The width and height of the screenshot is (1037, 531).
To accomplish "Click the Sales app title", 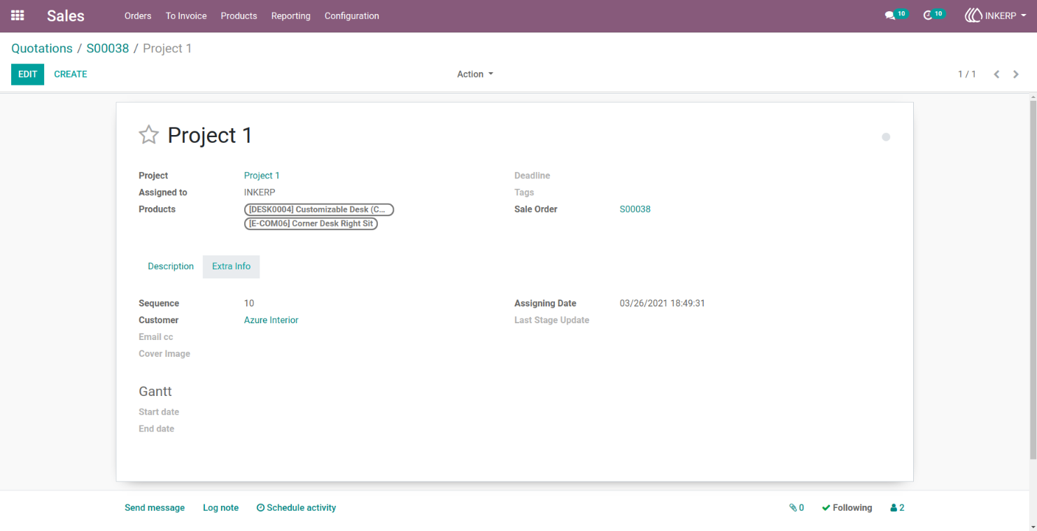I will pyautogui.click(x=66, y=15).
